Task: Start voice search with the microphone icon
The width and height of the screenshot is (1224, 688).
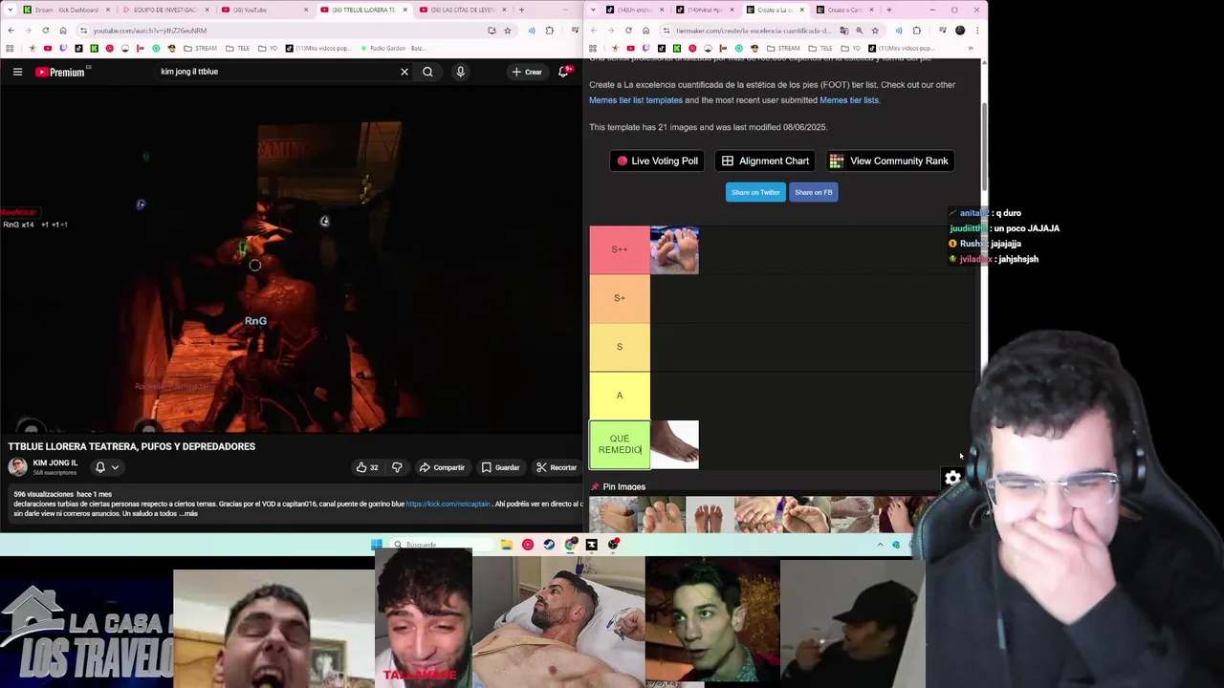Action: 460,72
